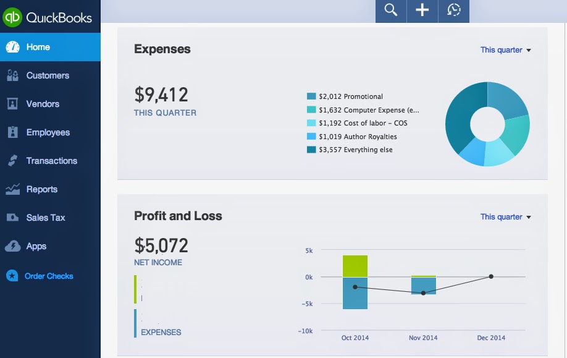
Task: Open recent transactions clock icon
Action: pos(453,11)
